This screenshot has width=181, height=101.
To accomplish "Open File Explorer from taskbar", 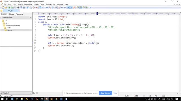I will pos(22,99).
